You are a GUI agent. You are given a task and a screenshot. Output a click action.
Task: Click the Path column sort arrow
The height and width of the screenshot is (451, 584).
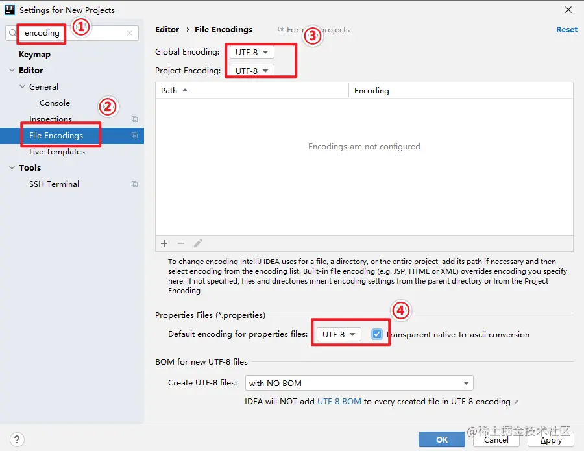185,90
